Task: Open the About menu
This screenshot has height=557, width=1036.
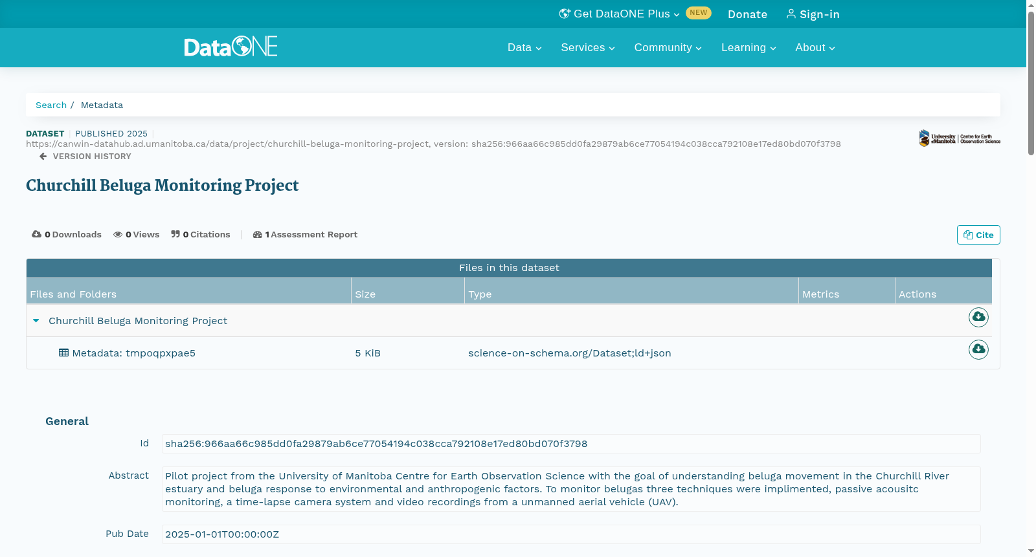Action: click(x=815, y=47)
